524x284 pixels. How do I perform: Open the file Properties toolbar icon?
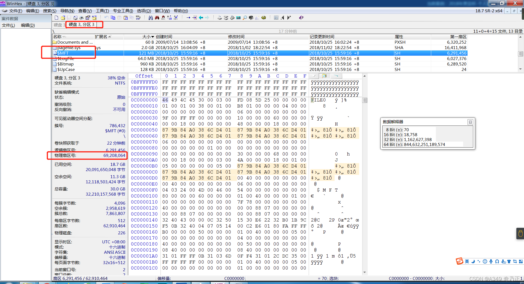tap(88, 18)
